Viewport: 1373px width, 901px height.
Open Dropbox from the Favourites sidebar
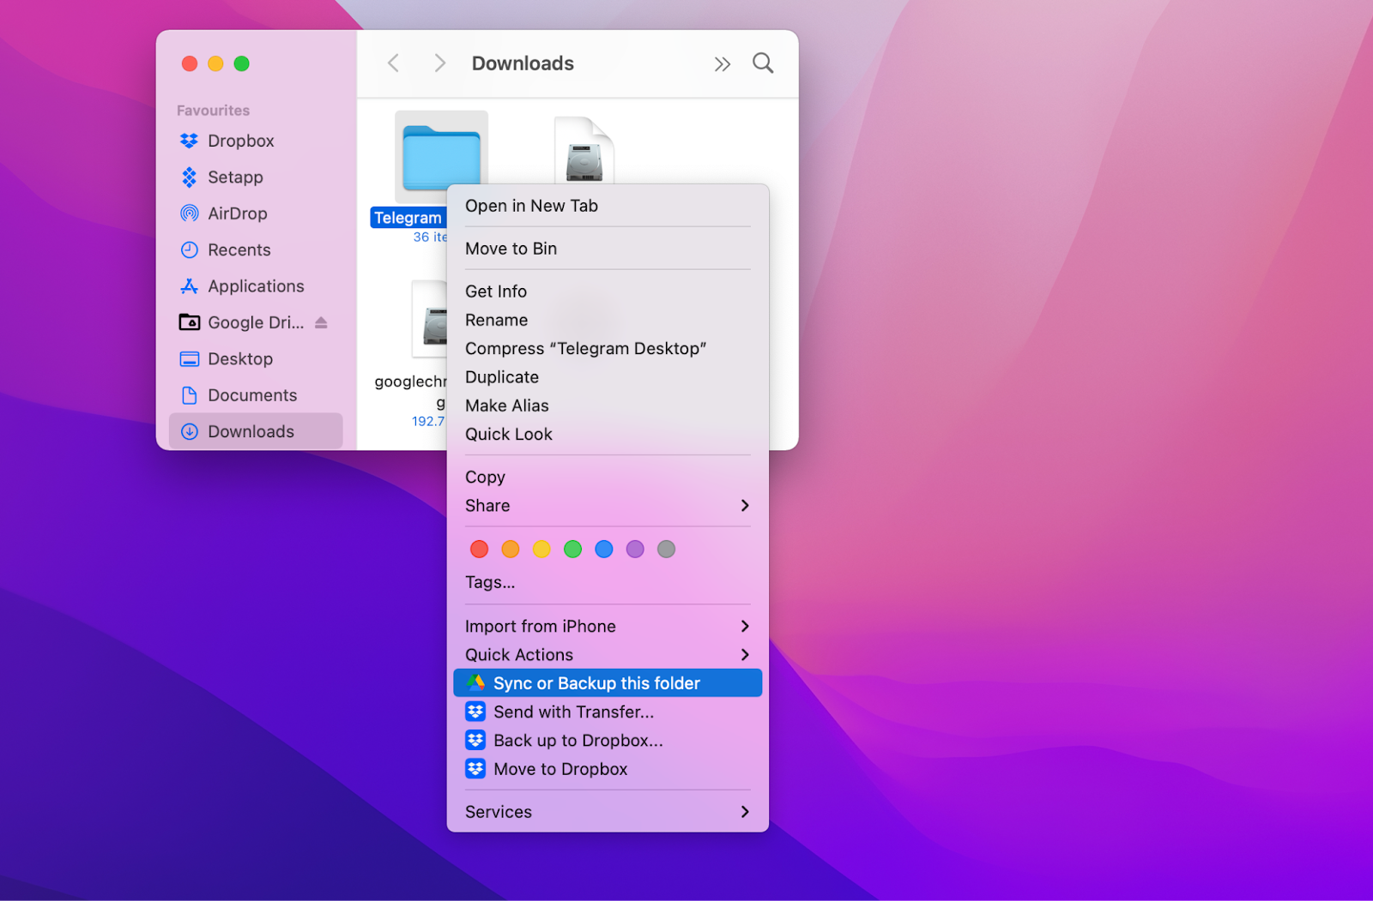pyautogui.click(x=241, y=141)
